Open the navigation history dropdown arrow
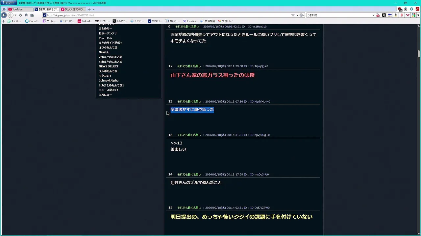The height and width of the screenshot is (236, 421). click(x=15, y=15)
